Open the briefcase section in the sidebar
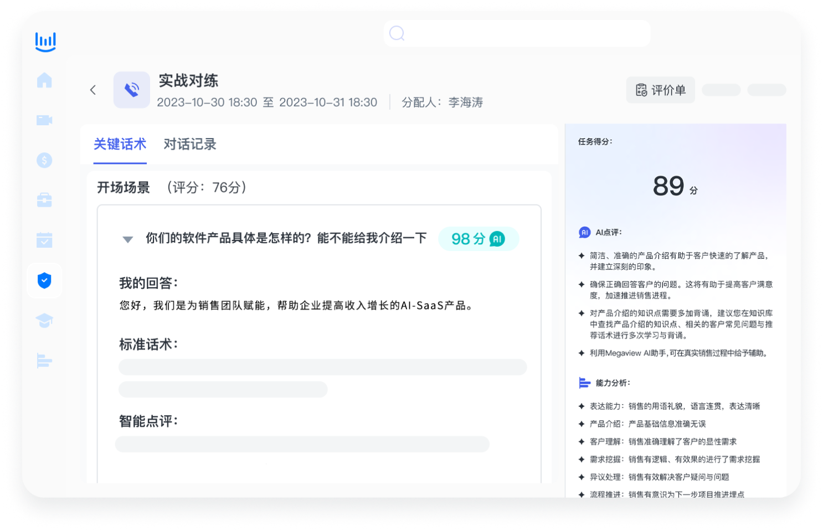The height and width of the screenshot is (531, 823). tap(44, 200)
